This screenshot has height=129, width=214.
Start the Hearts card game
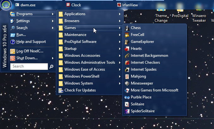click(x=136, y=49)
